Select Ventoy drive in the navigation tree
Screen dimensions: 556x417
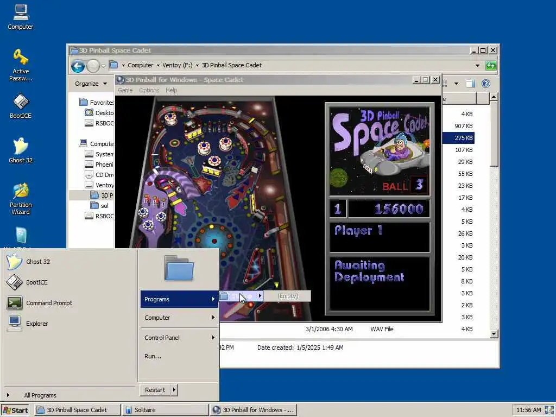pos(99,185)
